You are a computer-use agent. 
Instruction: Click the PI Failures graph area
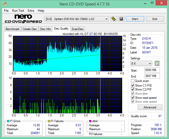[x=68, y=96]
